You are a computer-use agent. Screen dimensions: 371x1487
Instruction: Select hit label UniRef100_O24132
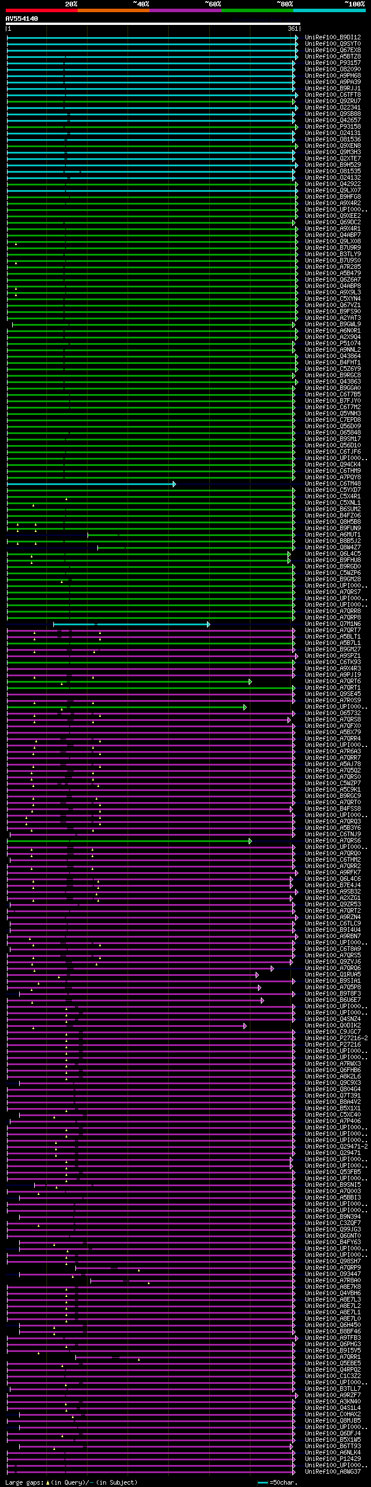(333, 177)
